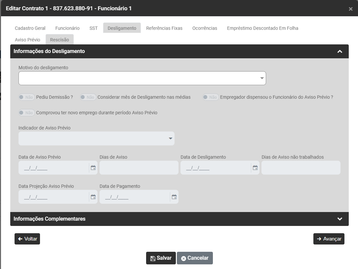
Task: Open calendar for Data de Desligamento
Action: [x=255, y=168]
